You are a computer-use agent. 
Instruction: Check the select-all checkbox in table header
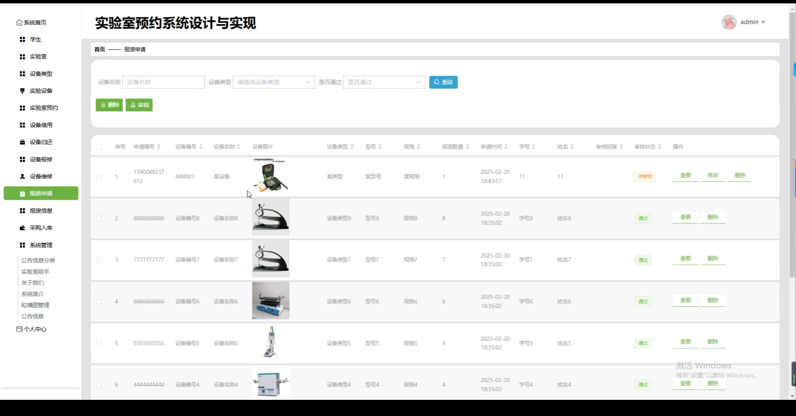99,147
